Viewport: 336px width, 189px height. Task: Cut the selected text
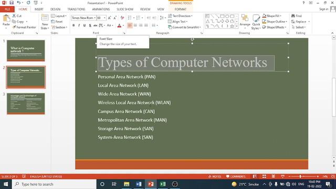(x=17, y=16)
